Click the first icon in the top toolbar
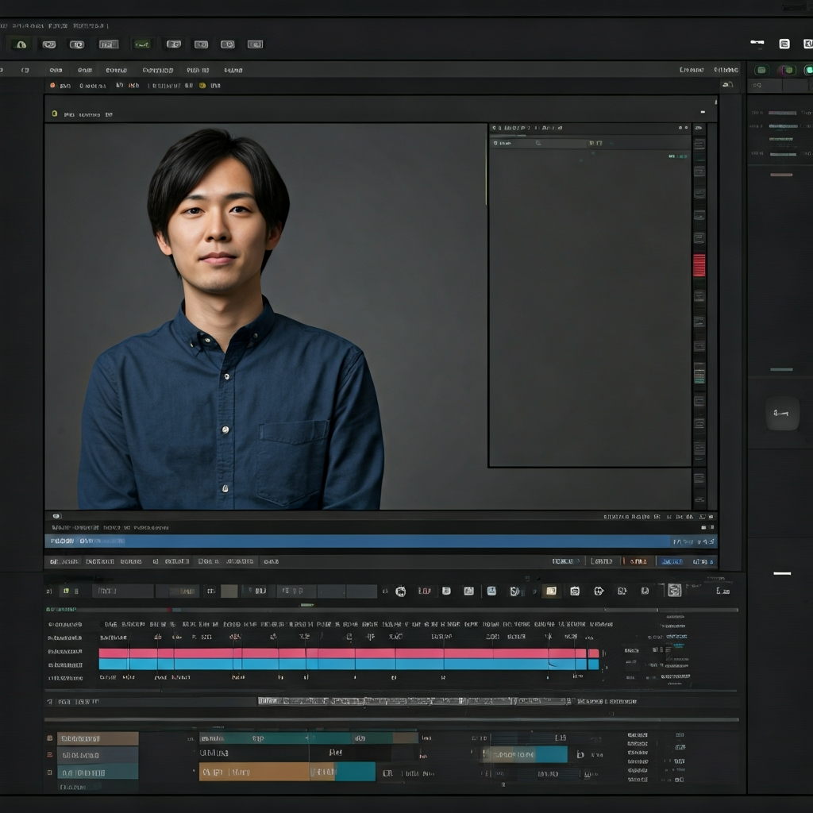The image size is (813, 813). tap(21, 44)
